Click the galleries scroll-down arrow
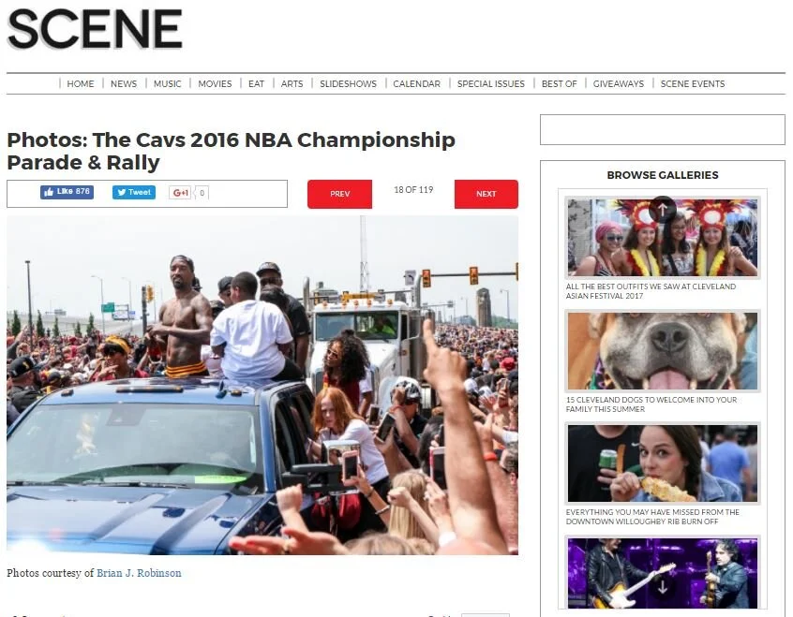Screen dimensions: 793x617 tap(663, 587)
